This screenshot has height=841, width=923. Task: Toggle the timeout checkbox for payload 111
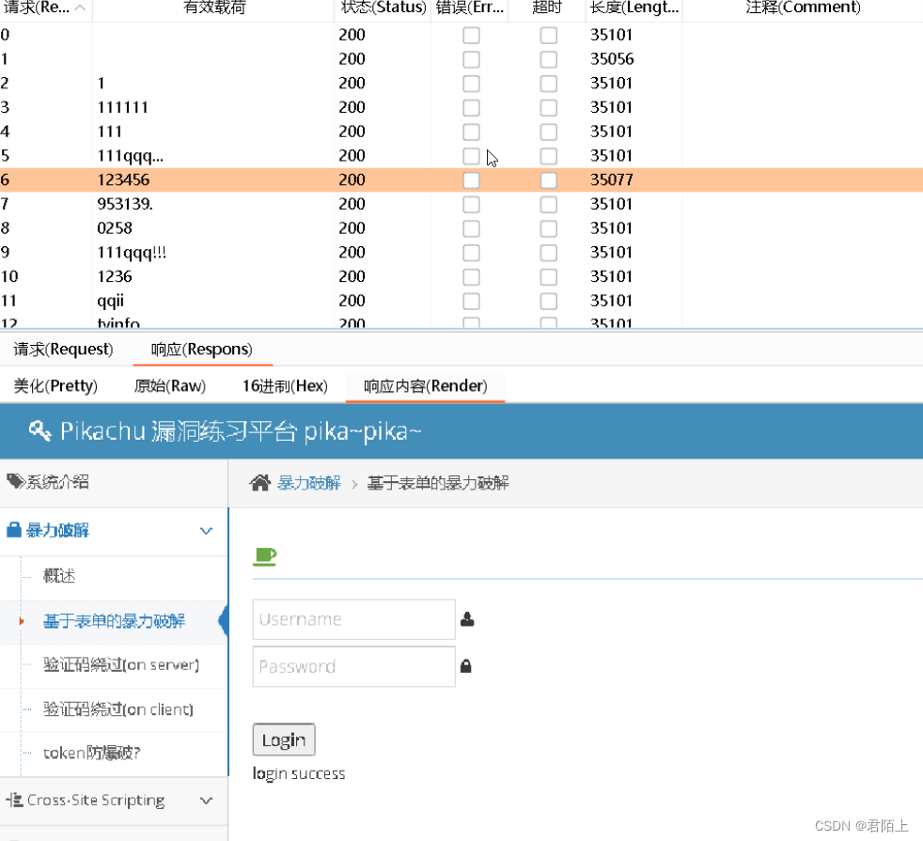pos(549,132)
